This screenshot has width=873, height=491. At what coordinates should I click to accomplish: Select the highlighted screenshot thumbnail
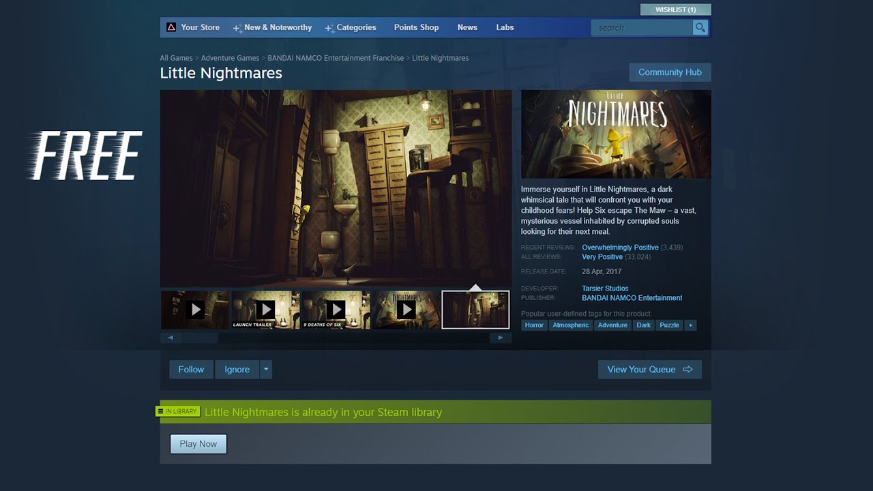point(475,310)
